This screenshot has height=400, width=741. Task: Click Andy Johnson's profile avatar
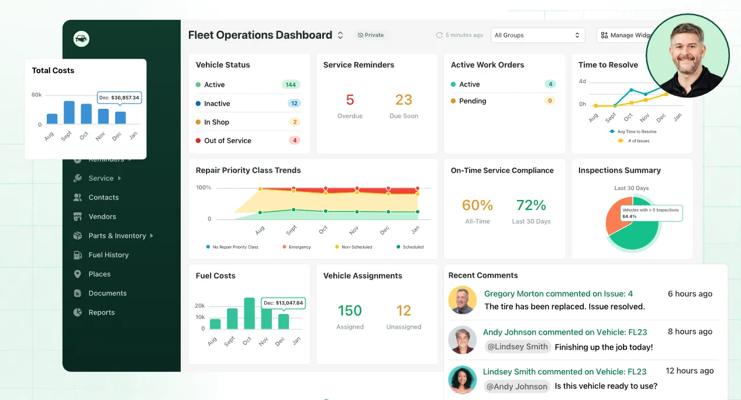point(463,340)
